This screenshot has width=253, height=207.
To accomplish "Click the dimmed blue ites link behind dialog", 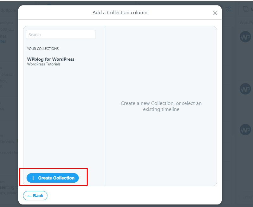I will pos(3,41).
